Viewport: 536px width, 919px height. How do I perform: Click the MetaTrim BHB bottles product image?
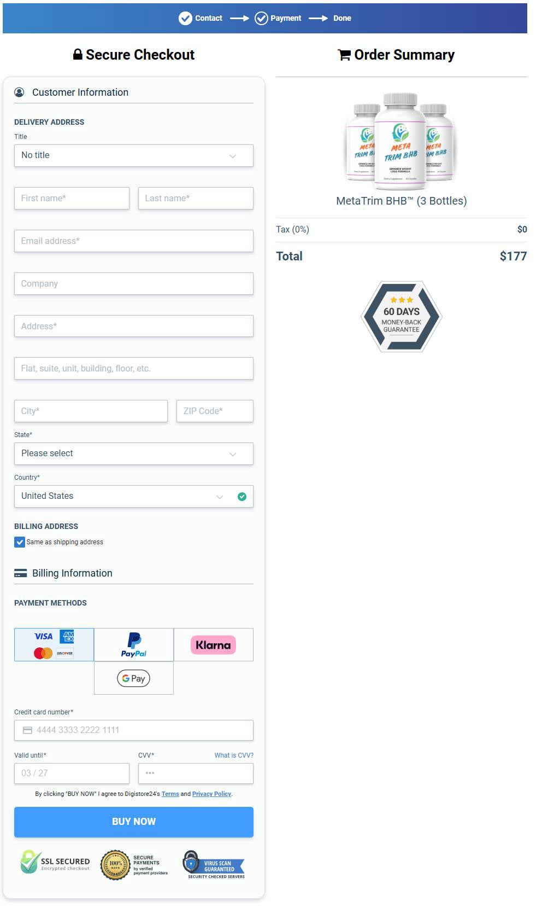[x=401, y=139]
